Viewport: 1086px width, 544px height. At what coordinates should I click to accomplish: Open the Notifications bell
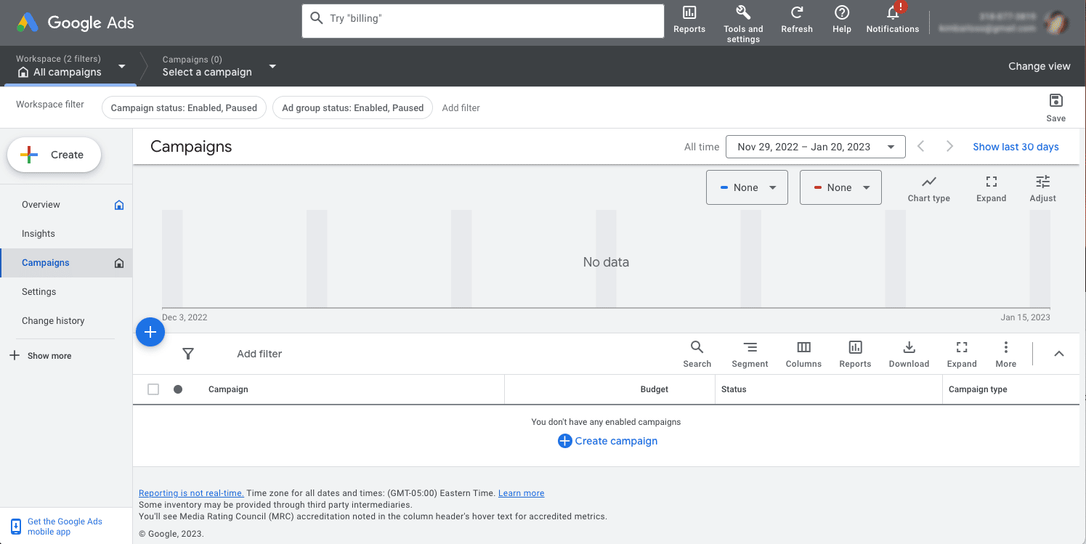[x=893, y=20]
